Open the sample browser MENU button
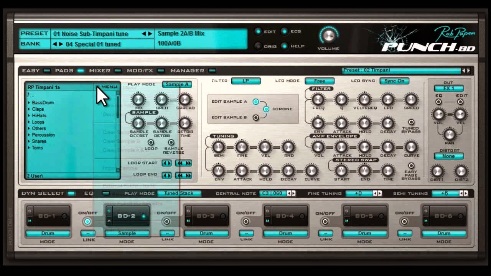The height and width of the screenshot is (276, 491). [106, 87]
